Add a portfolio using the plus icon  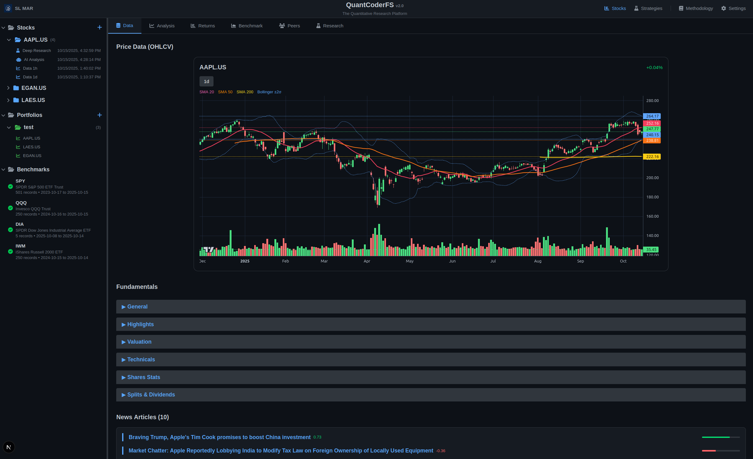(x=99, y=115)
